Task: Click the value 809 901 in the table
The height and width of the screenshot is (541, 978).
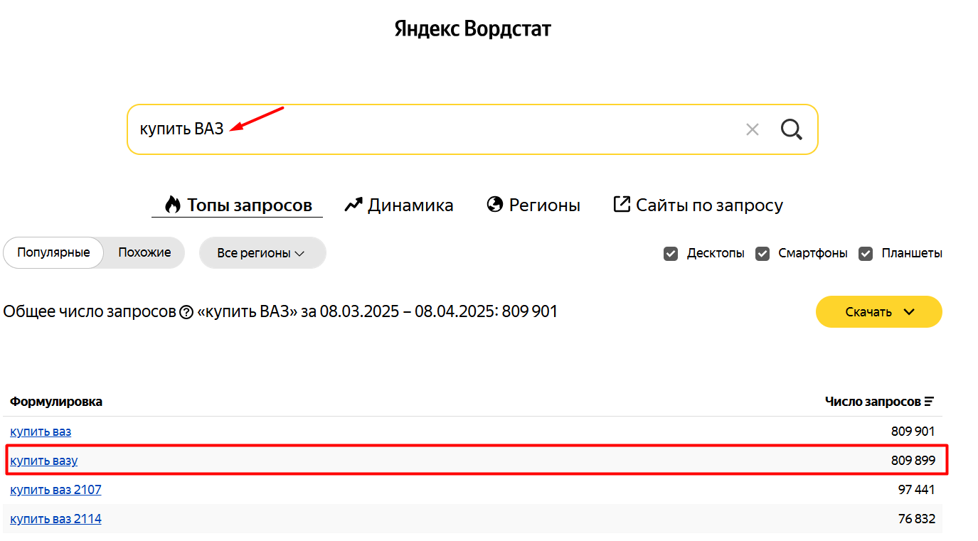Action: 913,432
